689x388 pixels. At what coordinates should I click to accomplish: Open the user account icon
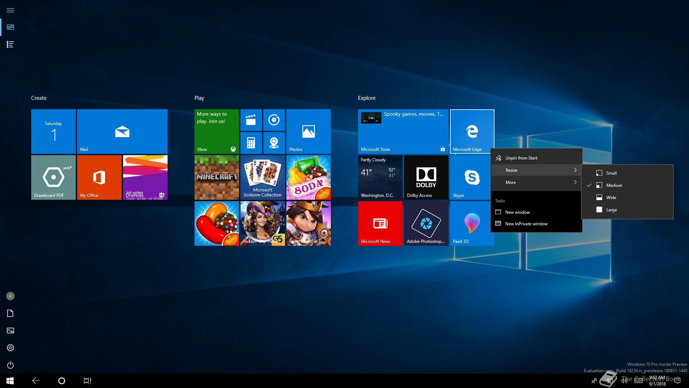tap(10, 296)
